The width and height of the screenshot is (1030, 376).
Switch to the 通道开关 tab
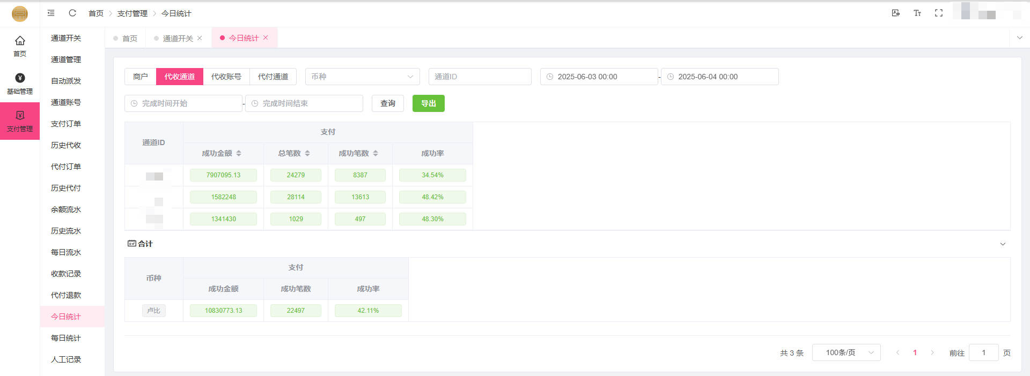pyautogui.click(x=177, y=38)
